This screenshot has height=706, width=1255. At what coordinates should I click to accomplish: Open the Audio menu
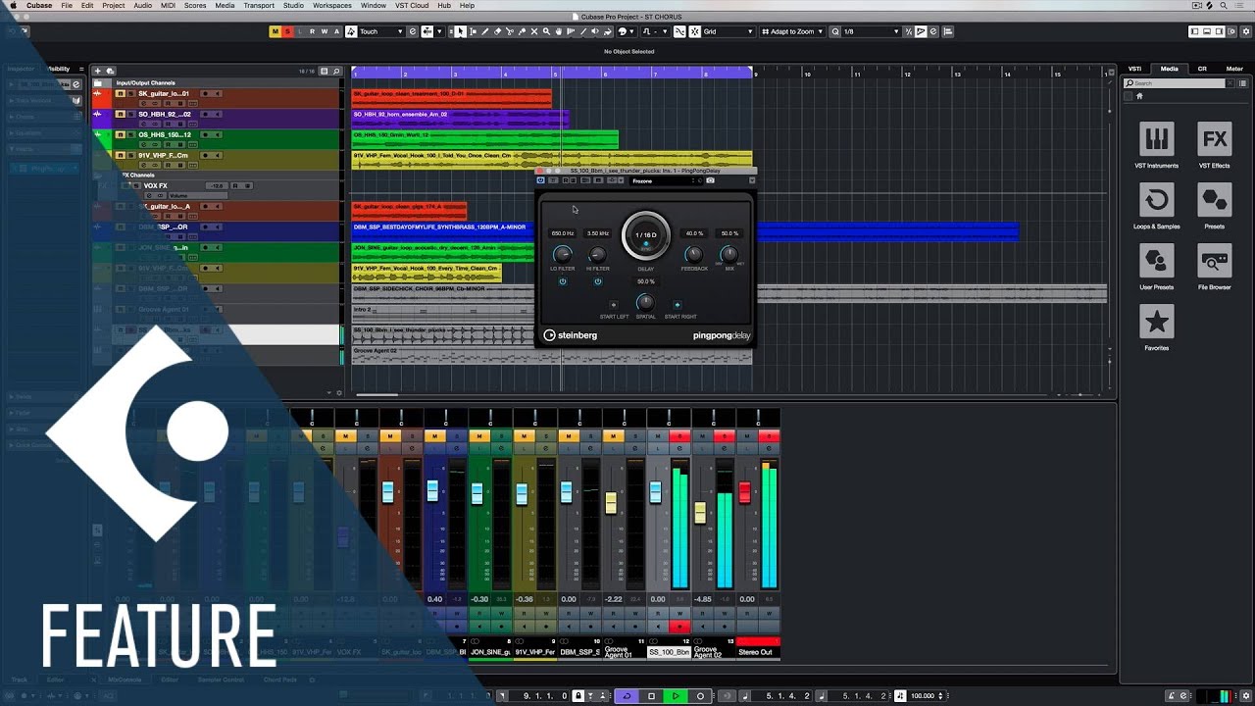[x=142, y=5]
